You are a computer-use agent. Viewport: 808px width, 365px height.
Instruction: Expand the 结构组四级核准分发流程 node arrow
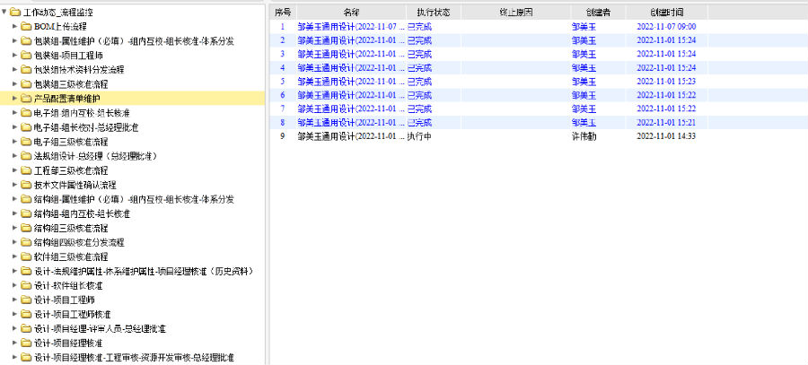click(x=15, y=242)
